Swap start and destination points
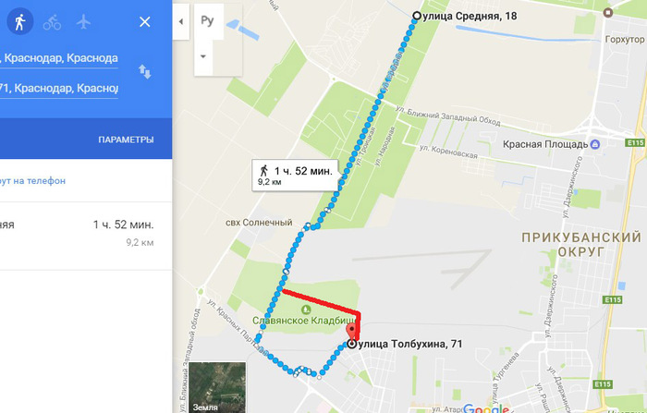Image resolution: width=647 pixels, height=413 pixels. (145, 72)
